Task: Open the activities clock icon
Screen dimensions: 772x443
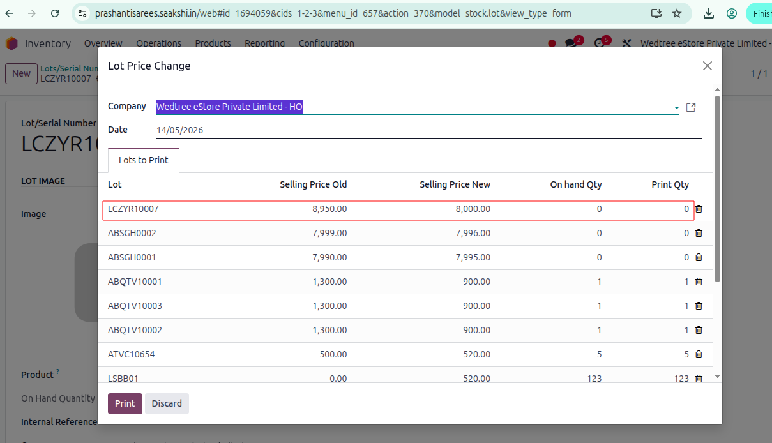Action: tap(599, 43)
